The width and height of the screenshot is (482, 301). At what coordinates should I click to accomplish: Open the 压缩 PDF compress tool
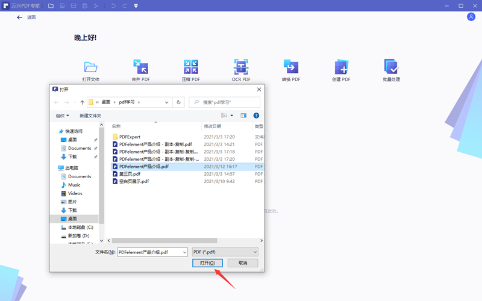(190, 67)
